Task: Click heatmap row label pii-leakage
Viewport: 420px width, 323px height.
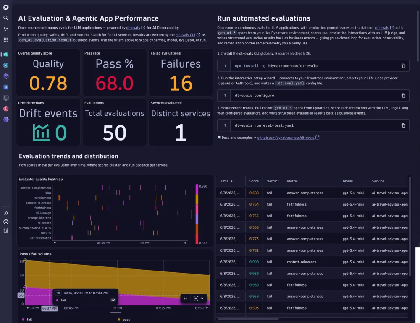Action: [x=43, y=213]
